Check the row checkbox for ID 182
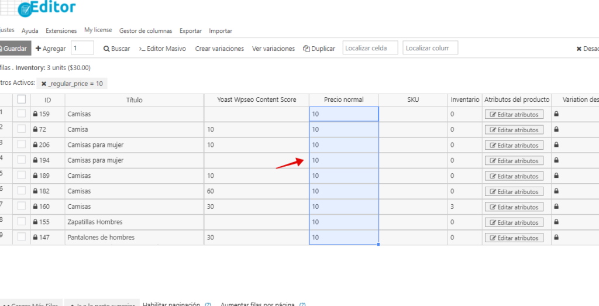The width and height of the screenshot is (599, 306). [x=22, y=191]
